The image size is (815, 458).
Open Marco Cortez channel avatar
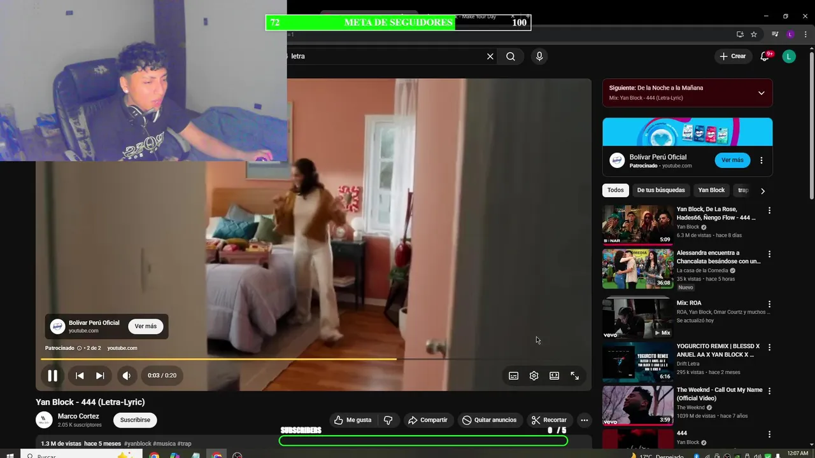[44, 420]
